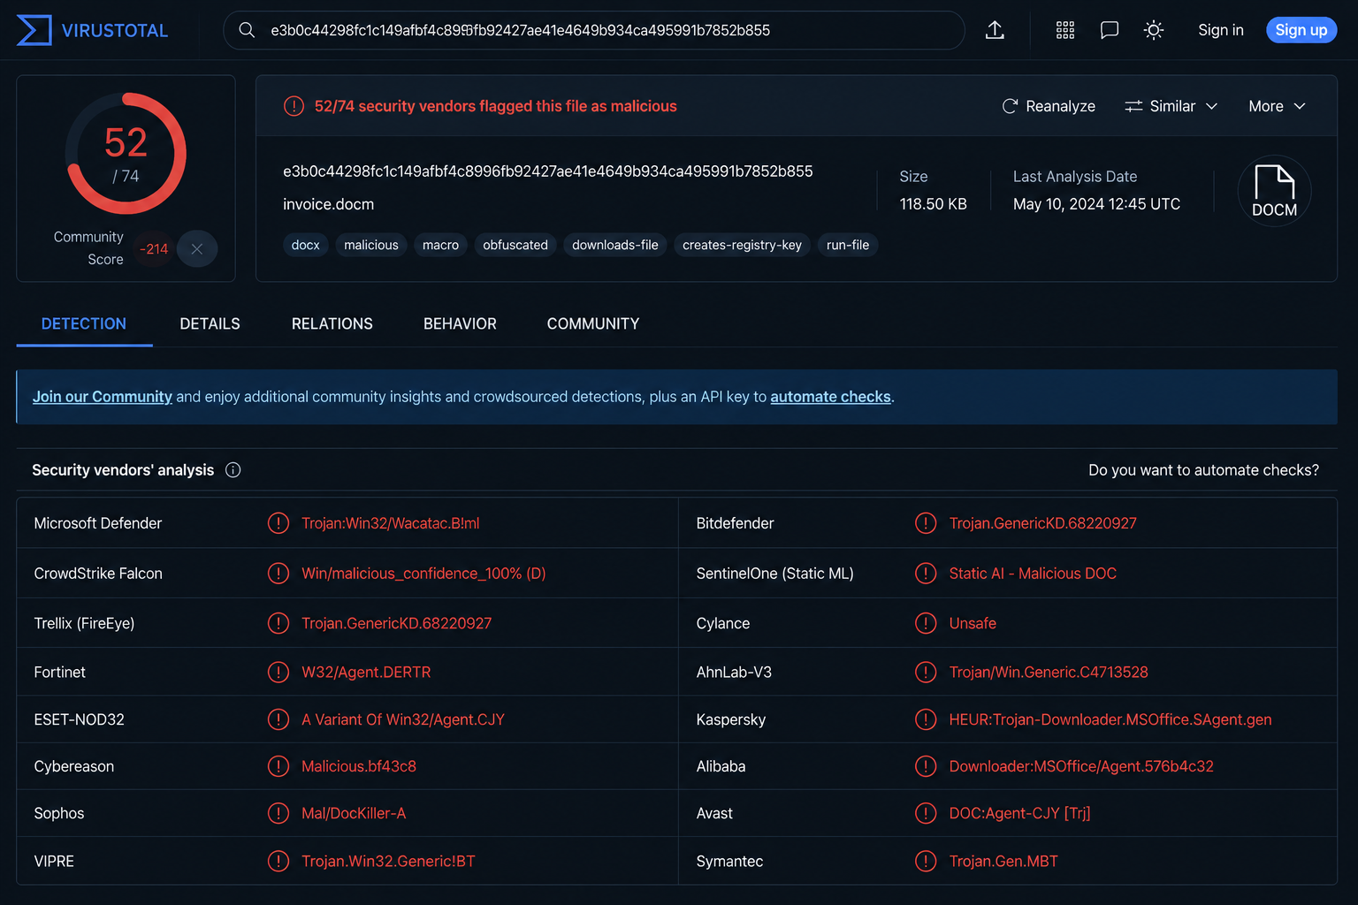
Task: Click alert icon for Fortinet result
Action: pos(278,673)
